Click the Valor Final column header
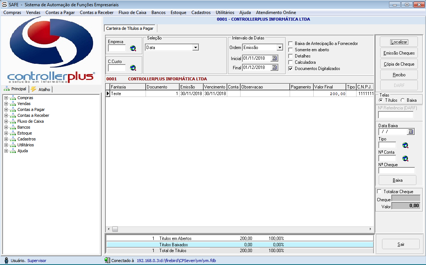This screenshot has height=265, width=426. (330, 87)
